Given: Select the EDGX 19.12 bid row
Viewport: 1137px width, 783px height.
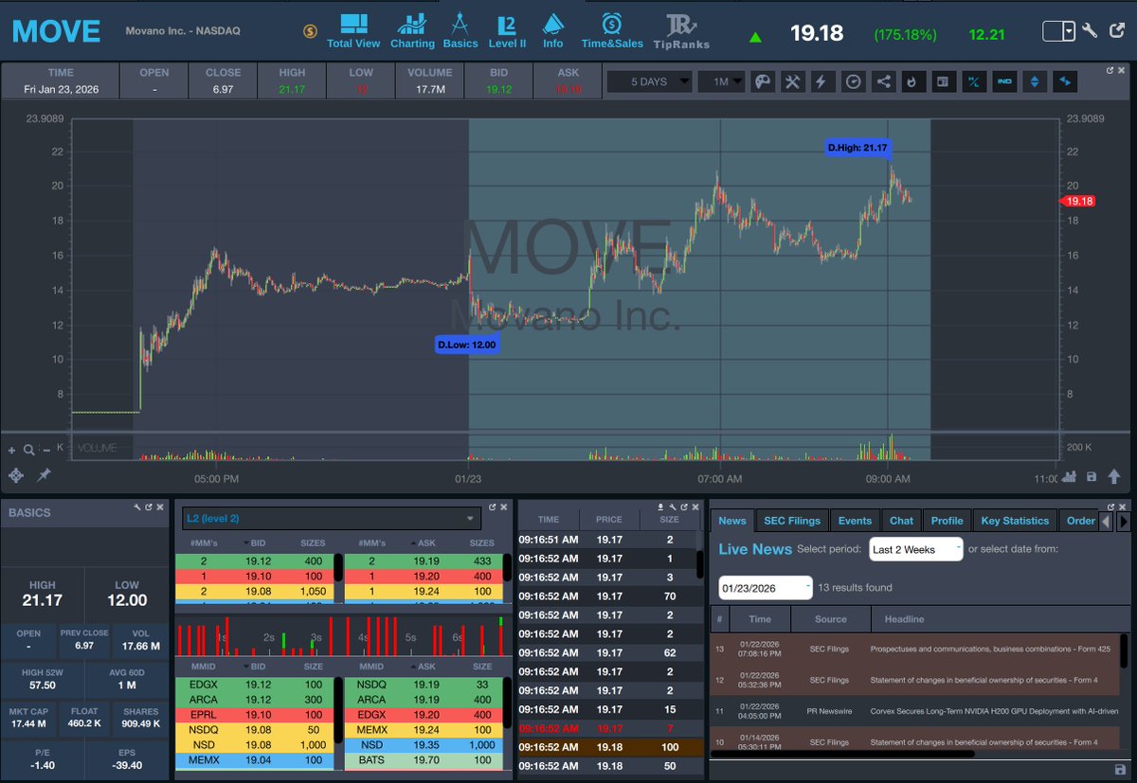Looking at the screenshot, I should 253,684.
